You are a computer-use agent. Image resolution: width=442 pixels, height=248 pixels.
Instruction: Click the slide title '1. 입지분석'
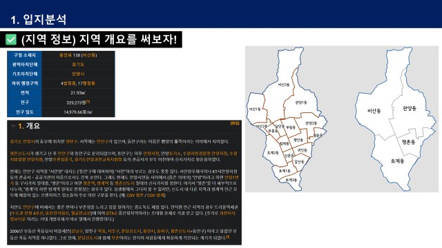click(x=39, y=19)
